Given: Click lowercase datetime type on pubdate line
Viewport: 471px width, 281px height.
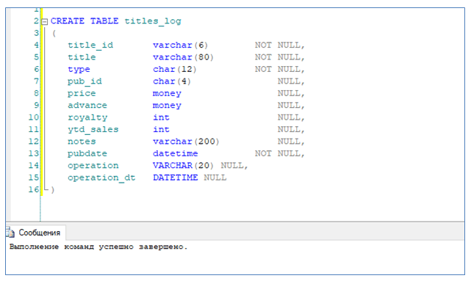Looking at the screenshot, I should pos(176,153).
